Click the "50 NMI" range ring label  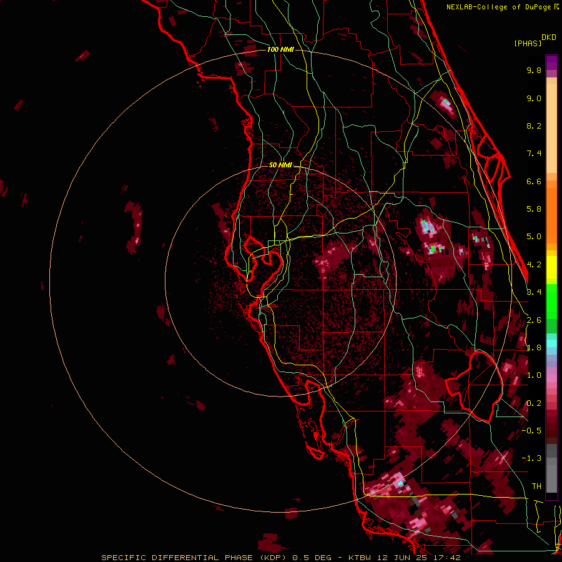[x=280, y=165]
